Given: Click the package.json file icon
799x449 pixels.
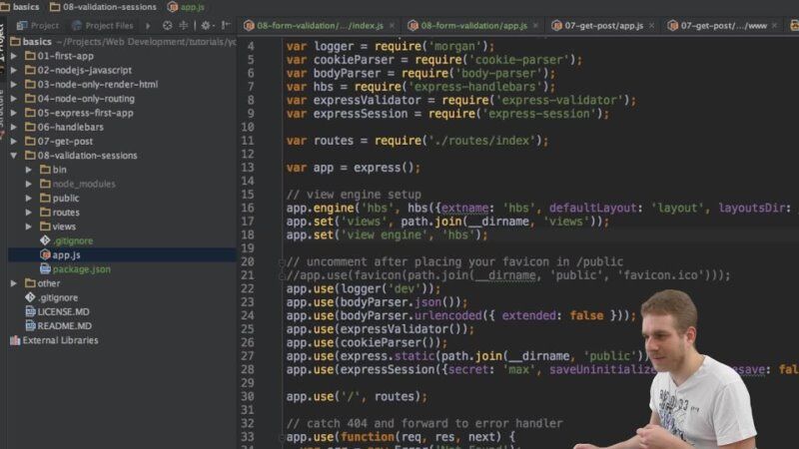Looking at the screenshot, I should pos(45,268).
